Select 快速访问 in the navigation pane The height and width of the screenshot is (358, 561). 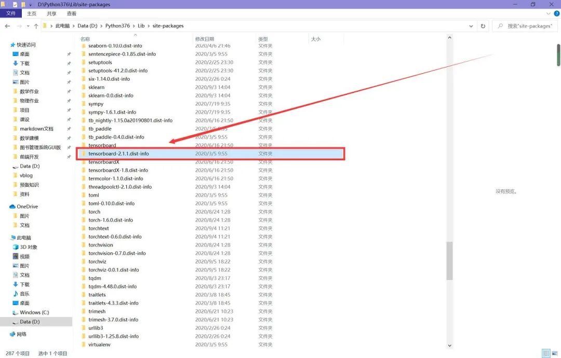26,45
